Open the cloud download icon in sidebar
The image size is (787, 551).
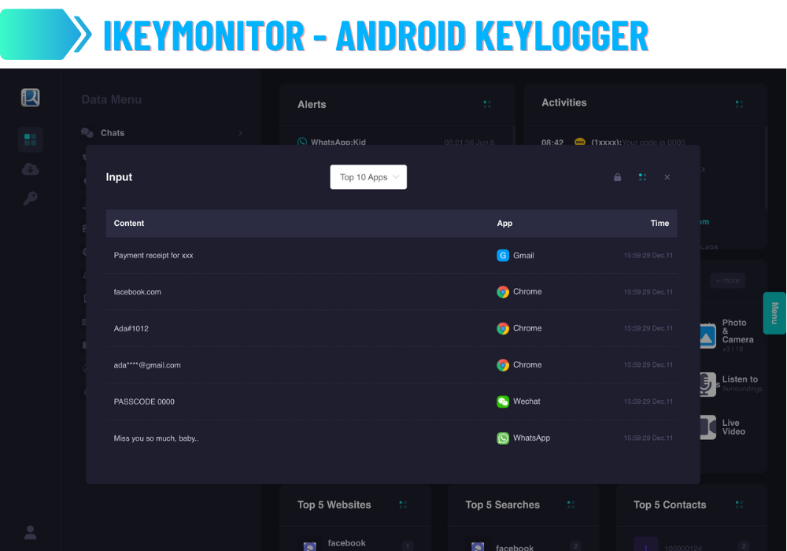point(30,169)
